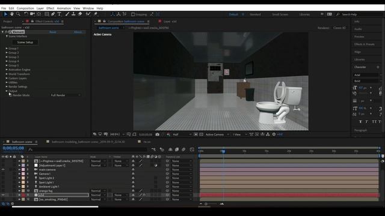
Task: Select the Selection arrow tool
Action: click(5, 14)
